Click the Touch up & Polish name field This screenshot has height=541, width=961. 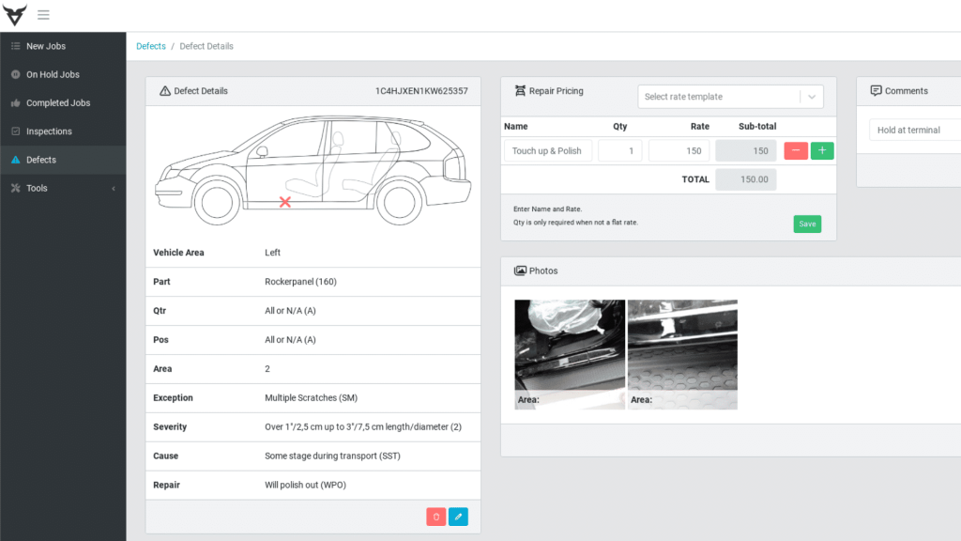coord(548,150)
